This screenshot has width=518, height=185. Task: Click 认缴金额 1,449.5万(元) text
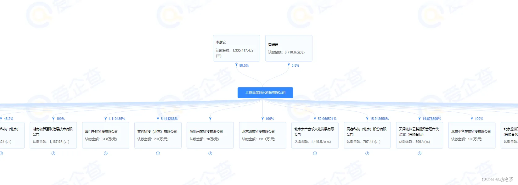312,142
